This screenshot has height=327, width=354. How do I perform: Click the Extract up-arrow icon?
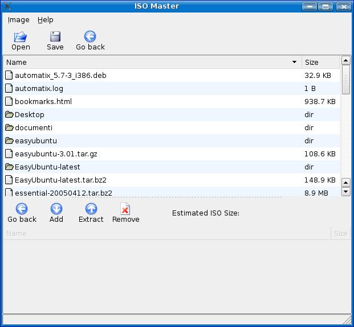[x=91, y=209]
